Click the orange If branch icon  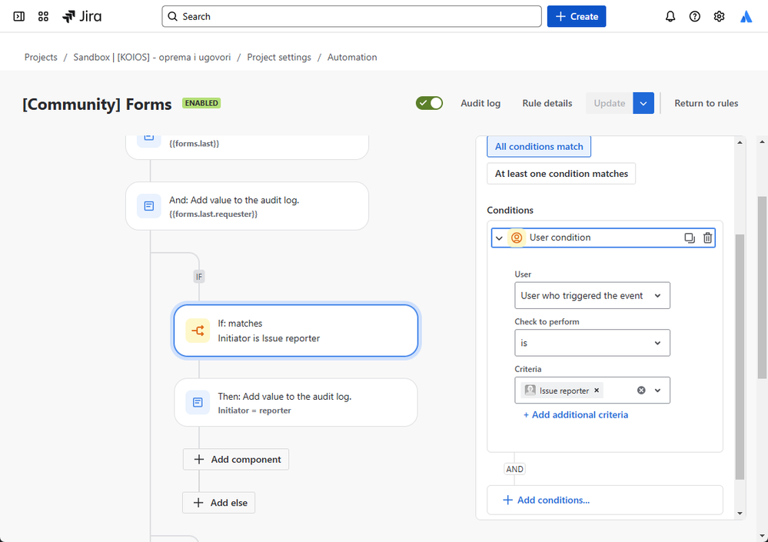[x=198, y=331]
